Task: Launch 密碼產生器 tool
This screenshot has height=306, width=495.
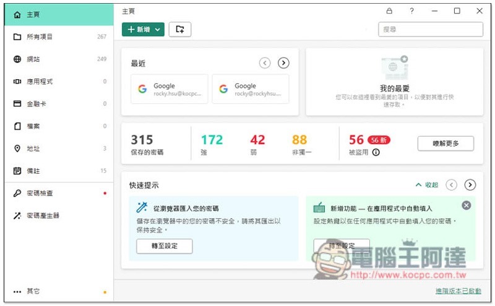Action: pos(43,216)
